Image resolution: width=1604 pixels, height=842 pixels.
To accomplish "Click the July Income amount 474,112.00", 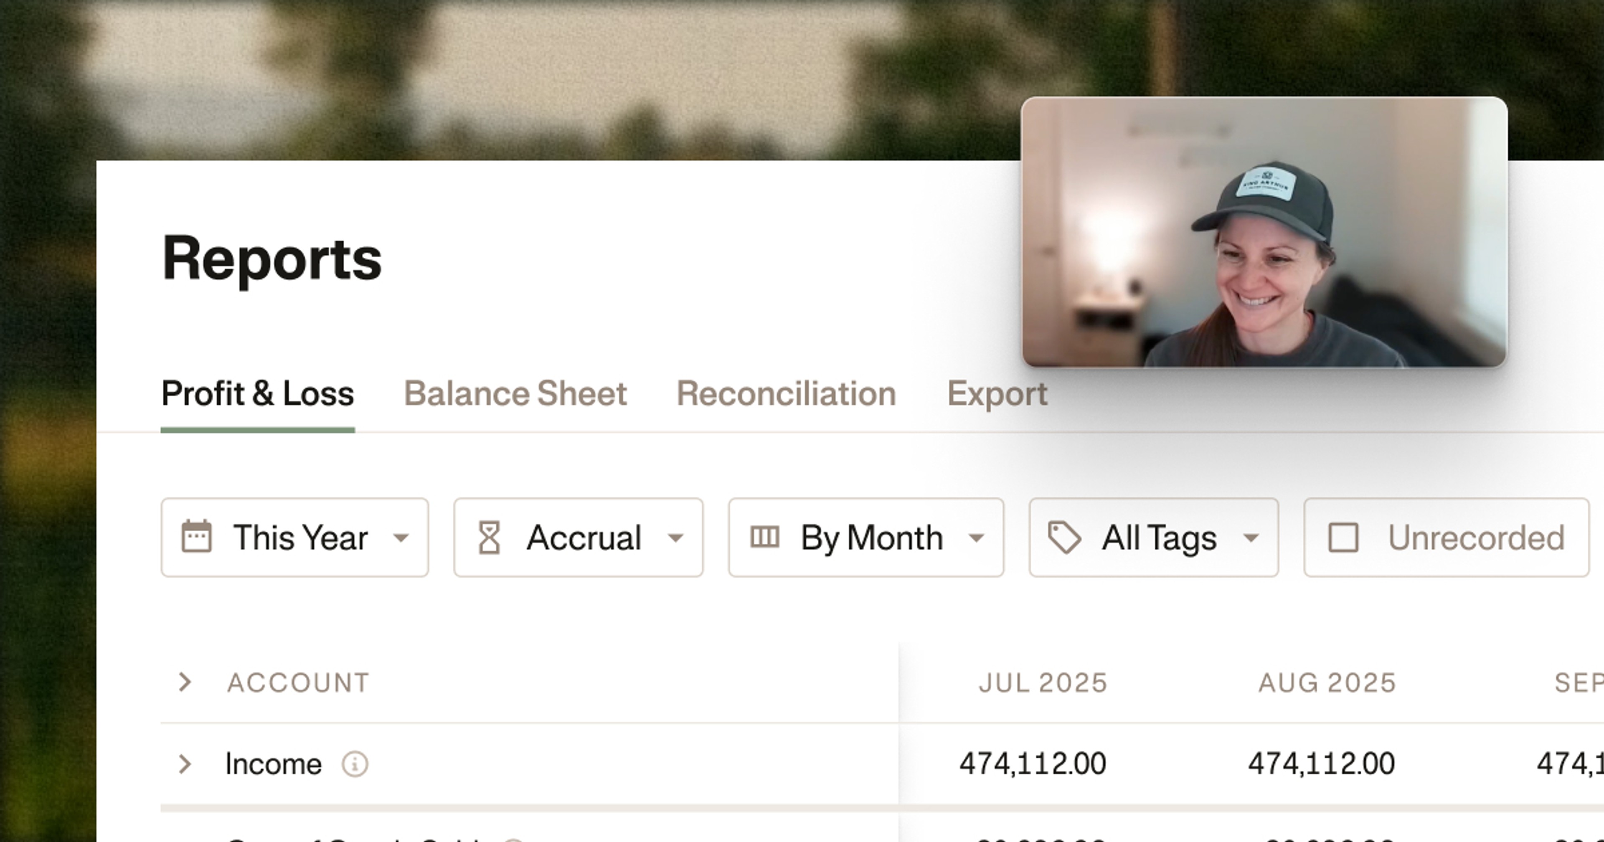I will 1033,763.
